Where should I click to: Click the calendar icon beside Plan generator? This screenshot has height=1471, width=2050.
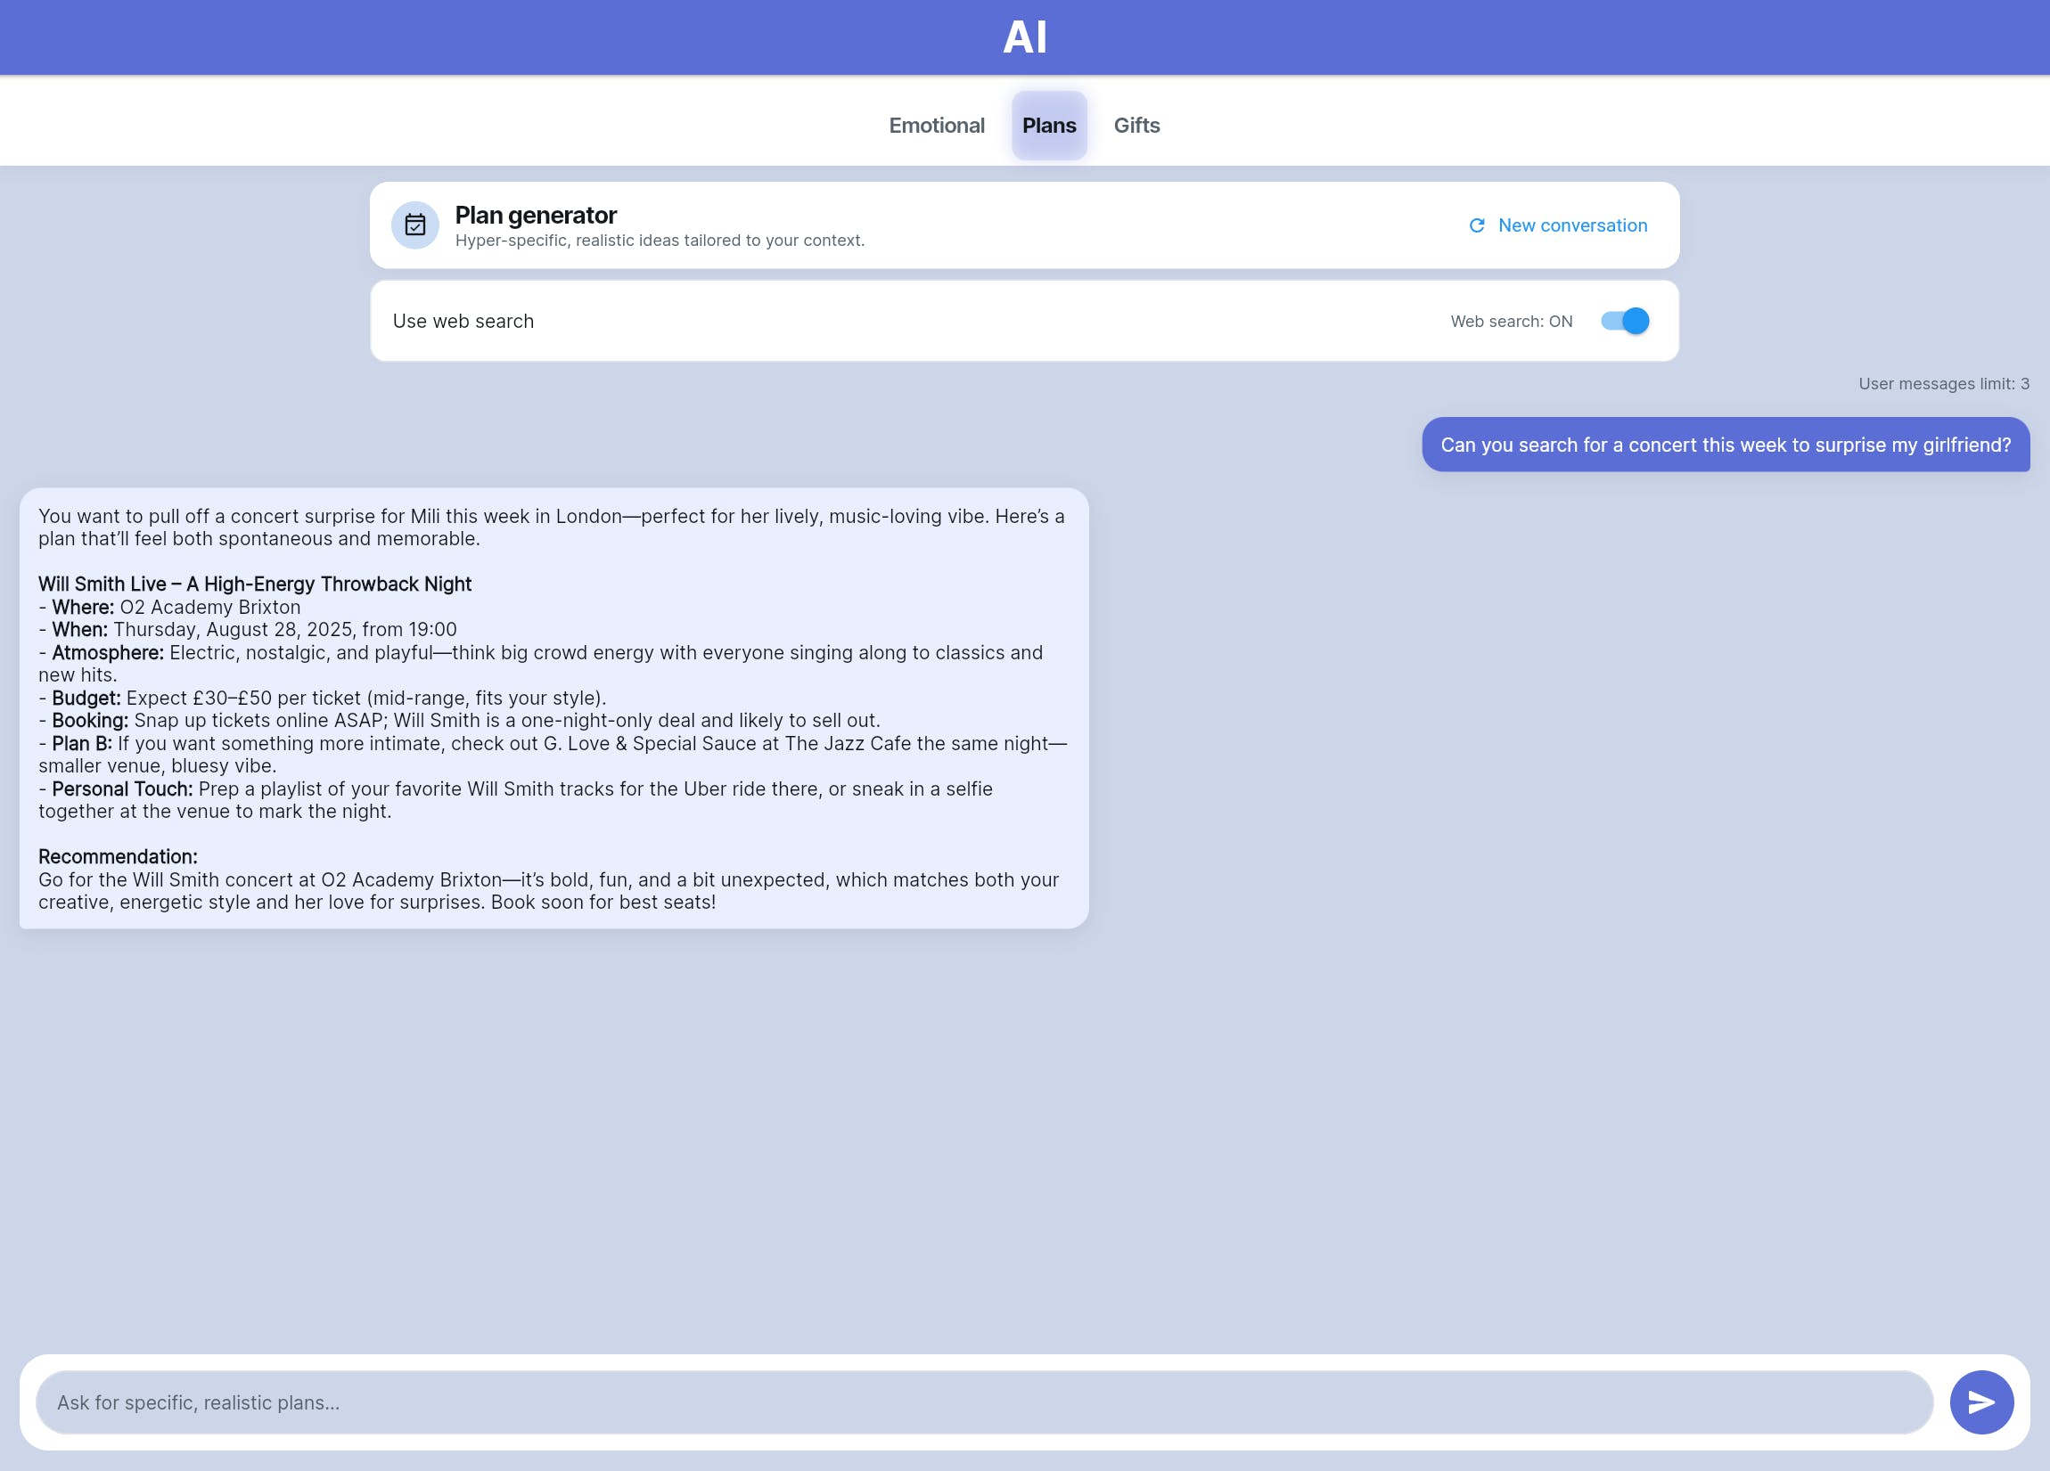(x=414, y=225)
